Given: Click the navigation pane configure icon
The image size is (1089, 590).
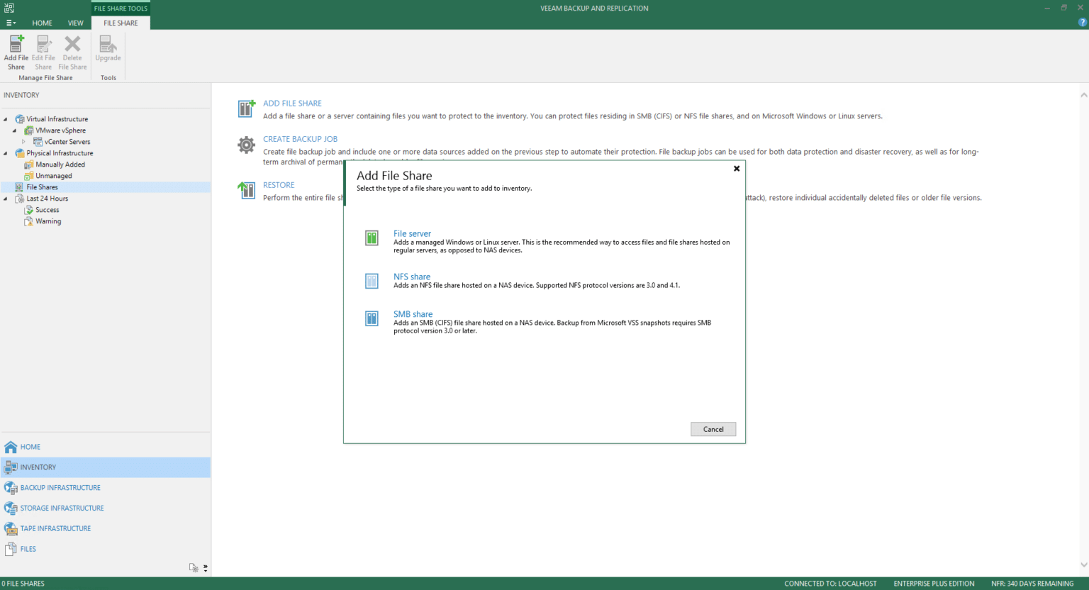Looking at the screenshot, I should [x=194, y=567].
